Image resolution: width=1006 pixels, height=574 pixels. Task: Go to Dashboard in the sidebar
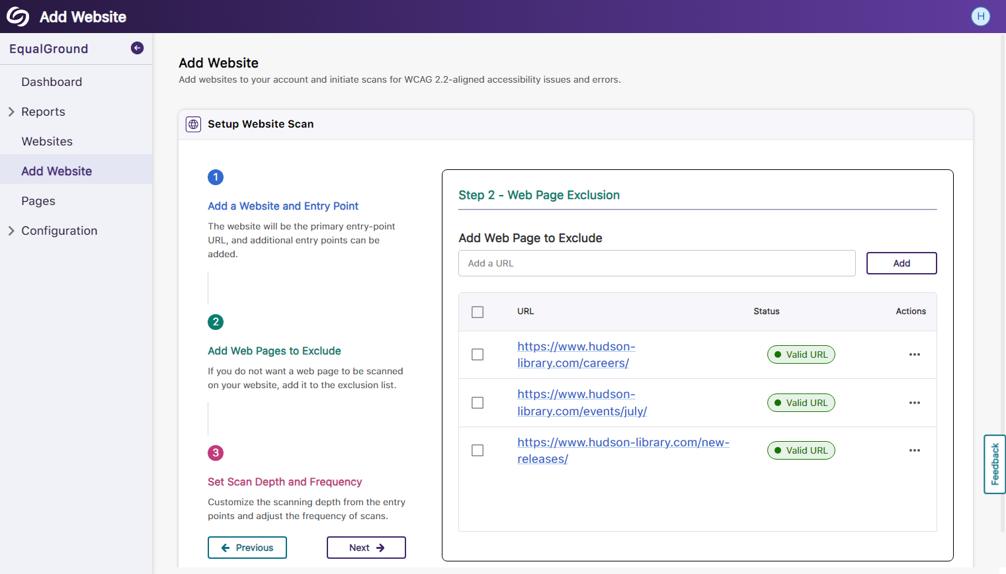[52, 82]
